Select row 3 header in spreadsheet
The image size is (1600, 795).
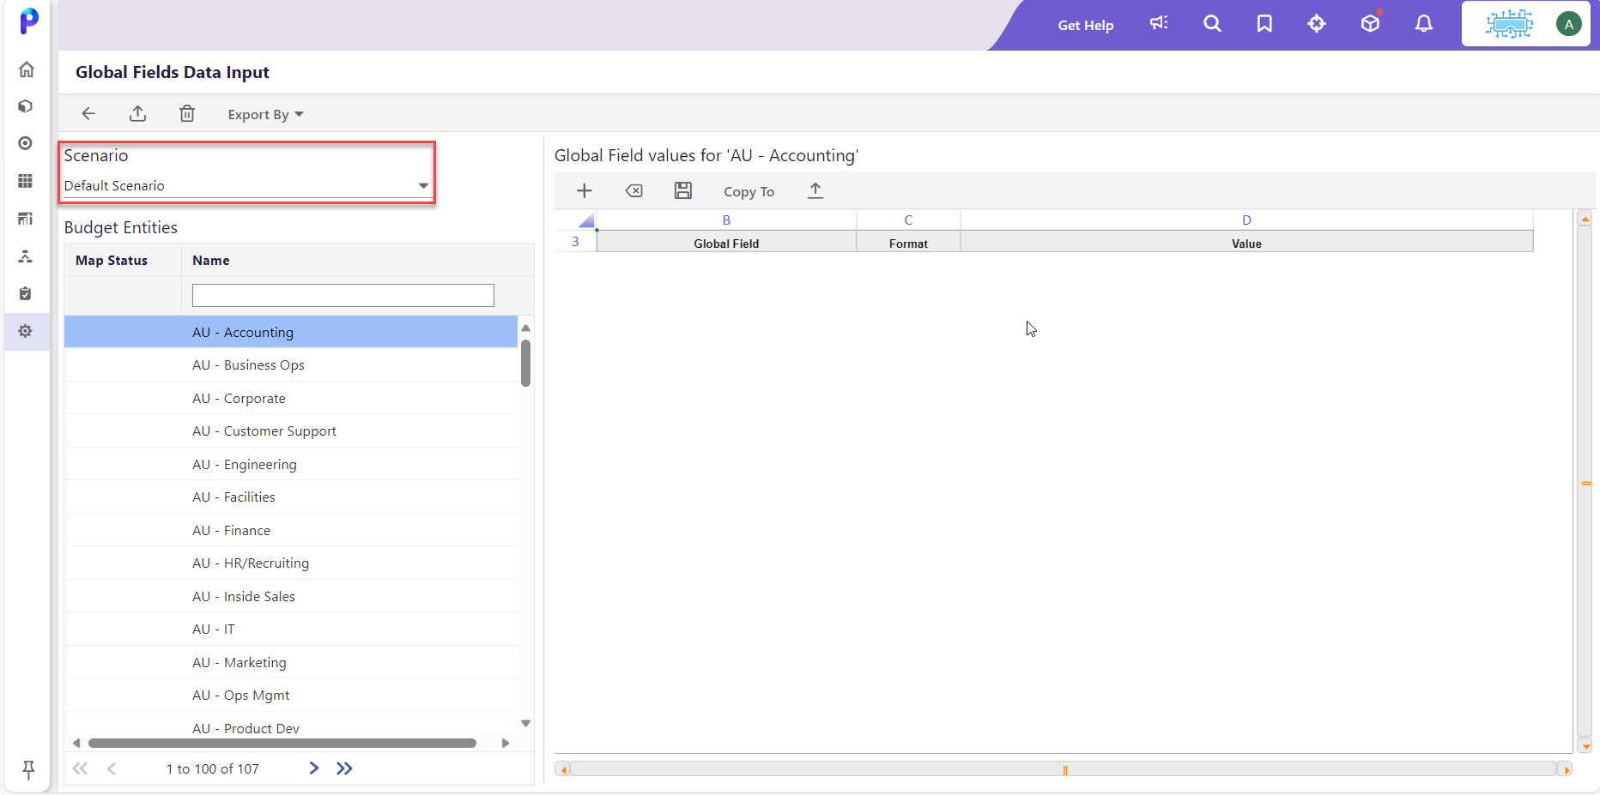575,242
